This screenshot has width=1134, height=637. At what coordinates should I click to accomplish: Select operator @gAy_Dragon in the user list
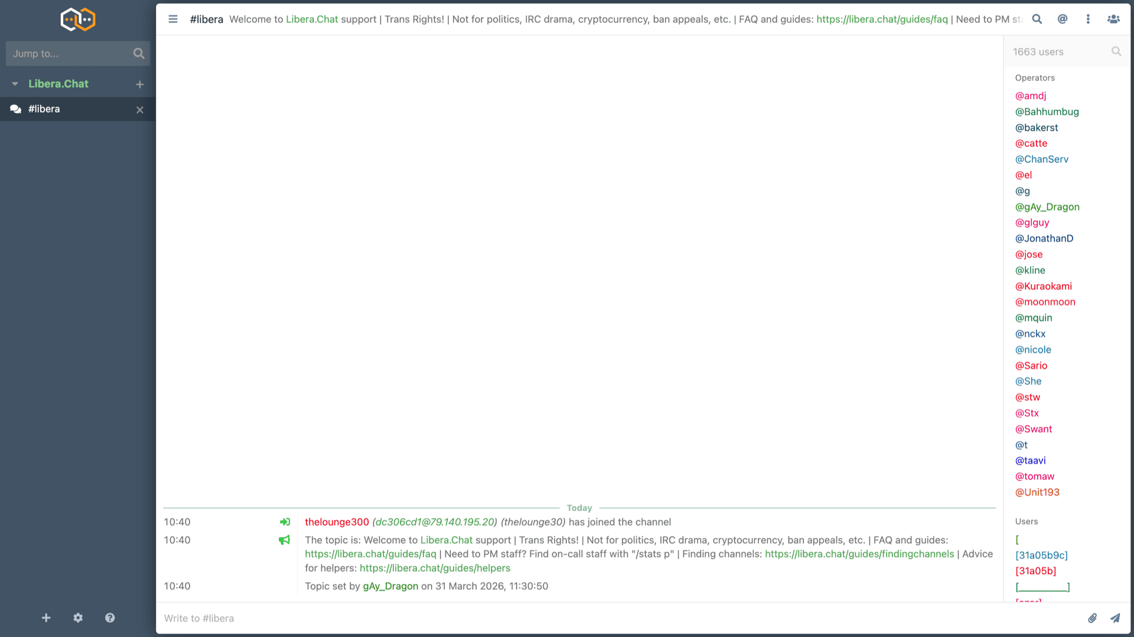pos(1047,207)
